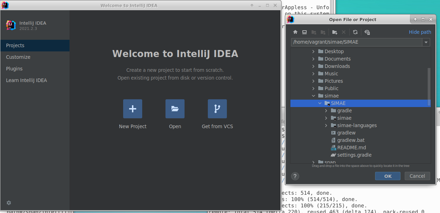Click IntelliJ IDEA logo in Welcome sidebar
Image resolution: width=440 pixels, height=213 pixels.
pos(11,25)
